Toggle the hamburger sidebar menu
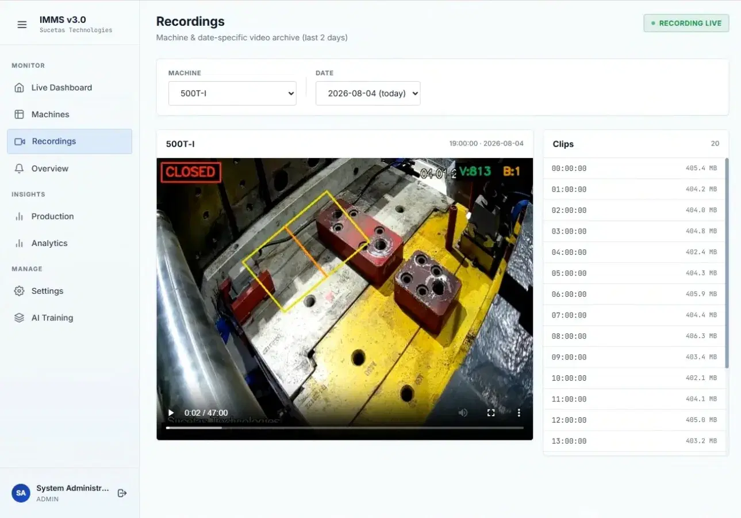Viewport: 741px width, 518px height. click(22, 25)
